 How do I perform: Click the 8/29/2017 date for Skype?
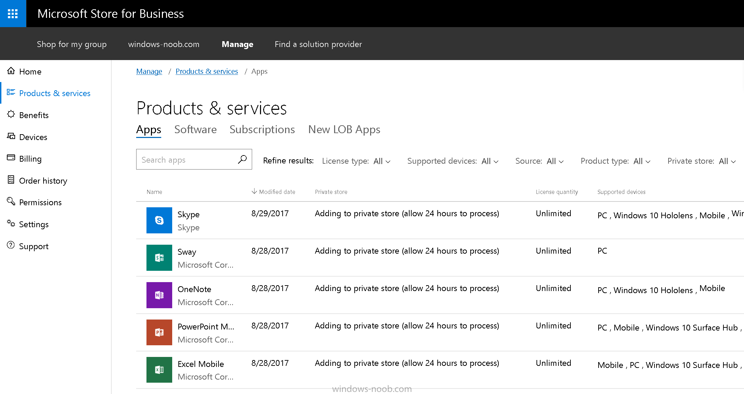(x=270, y=213)
